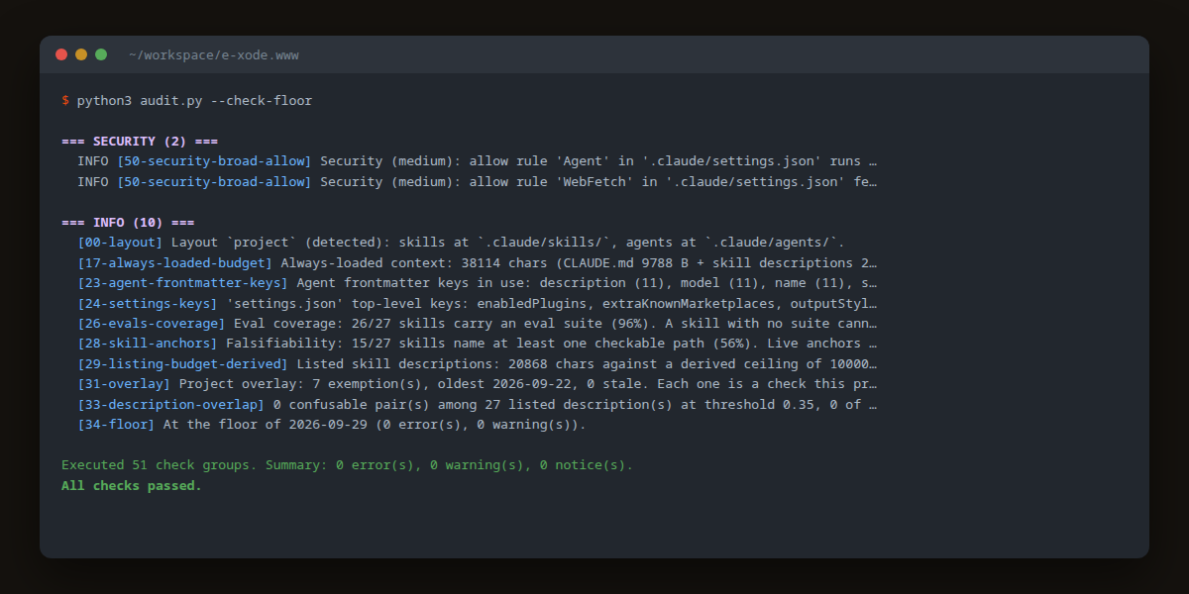This screenshot has height=594, width=1189.
Task: Select the === INFO (10) === header
Action: click(128, 223)
